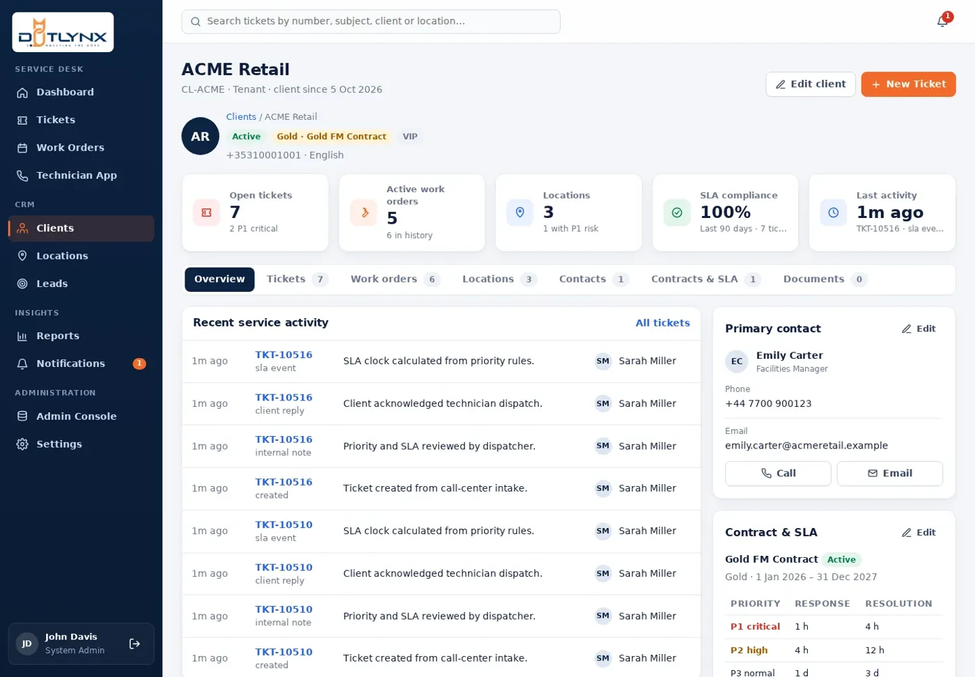
Task: Open TKT-10510 in the created row
Action: tap(283, 652)
